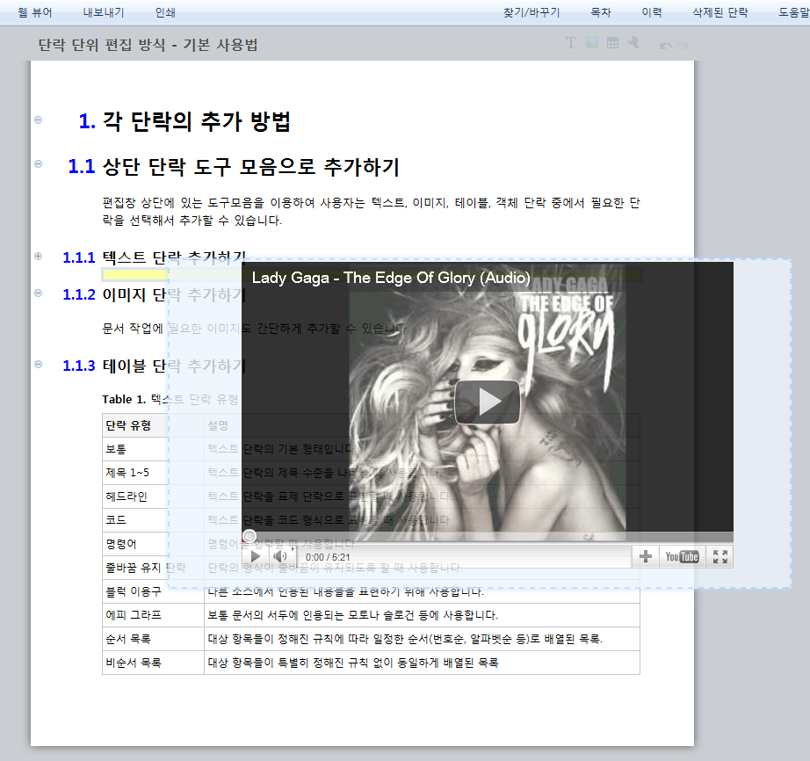The width and height of the screenshot is (810, 761).
Task: Undo the last edit
Action: pyautogui.click(x=665, y=46)
